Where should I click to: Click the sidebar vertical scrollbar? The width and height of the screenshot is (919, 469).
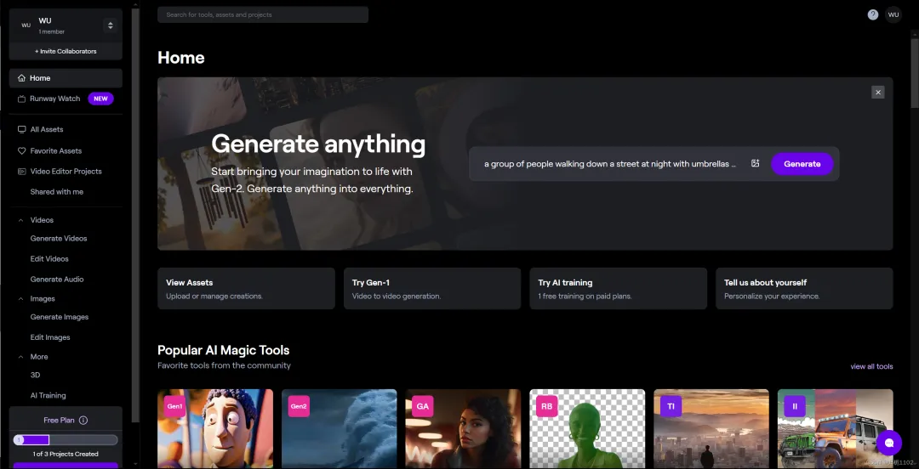136,214
